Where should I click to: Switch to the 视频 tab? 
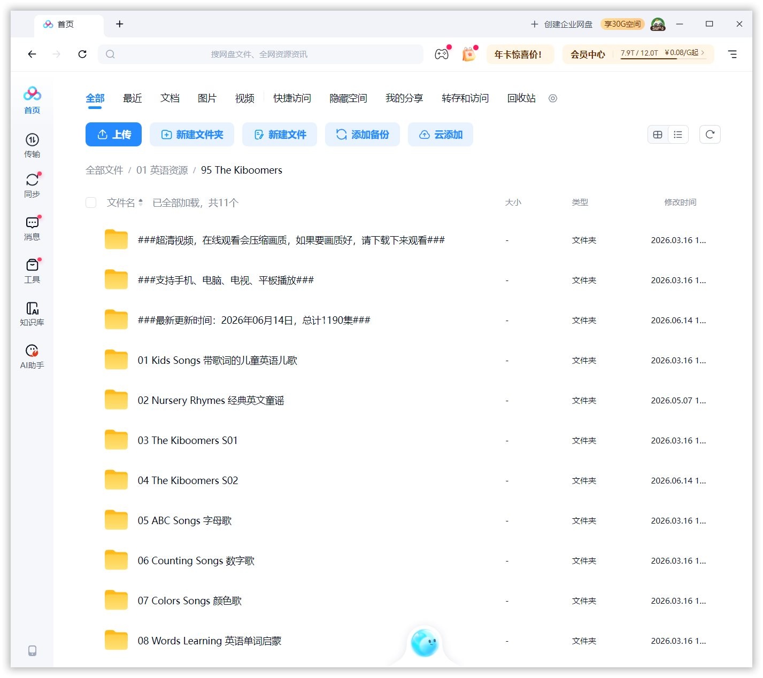click(245, 98)
